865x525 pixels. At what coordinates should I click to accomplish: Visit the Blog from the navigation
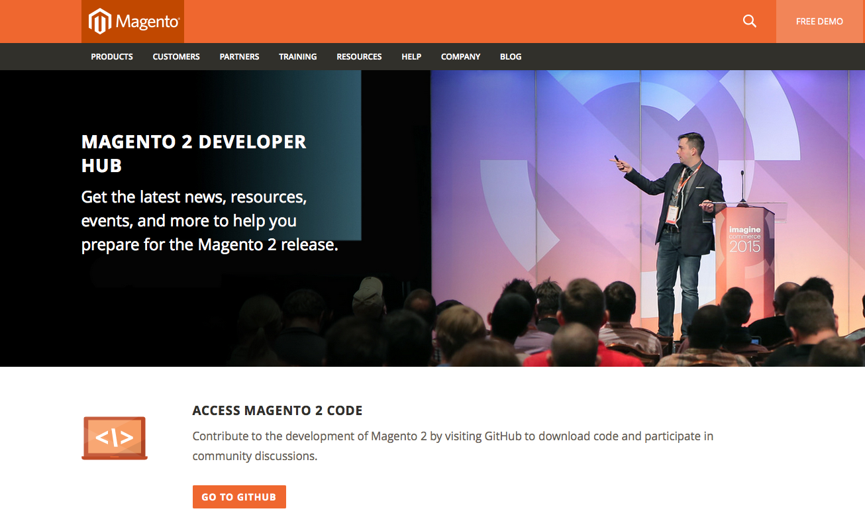coord(511,57)
